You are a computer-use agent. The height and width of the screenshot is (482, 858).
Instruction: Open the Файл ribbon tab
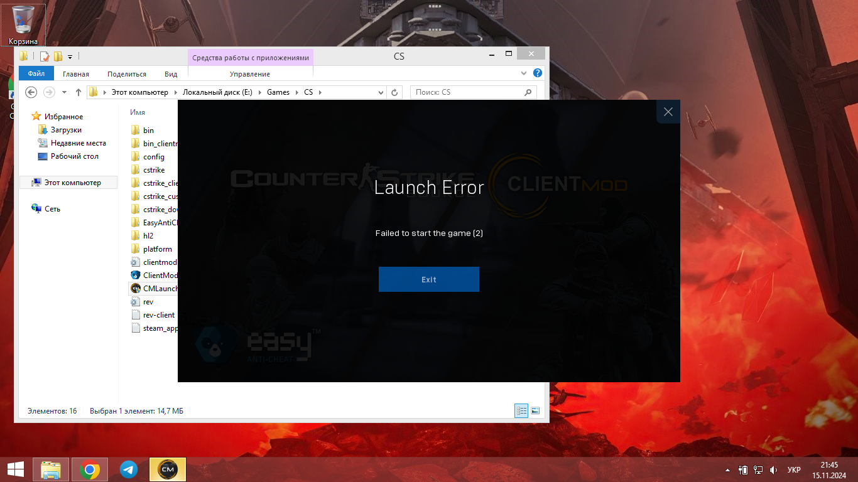pyautogui.click(x=36, y=73)
